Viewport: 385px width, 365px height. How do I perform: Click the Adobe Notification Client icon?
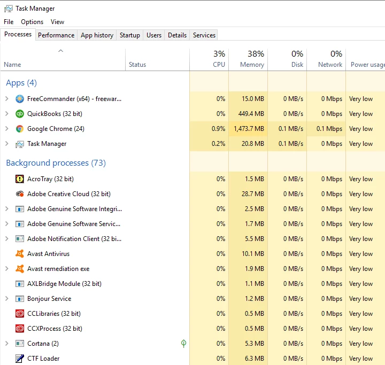20,239
